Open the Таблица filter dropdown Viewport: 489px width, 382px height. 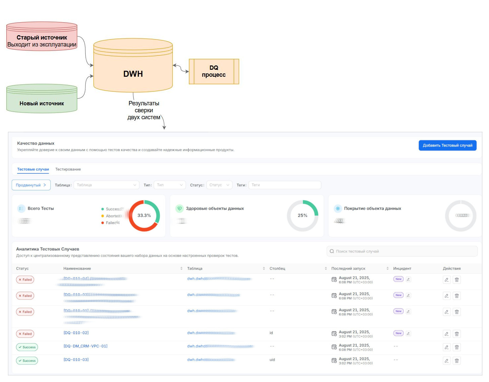[x=106, y=185]
